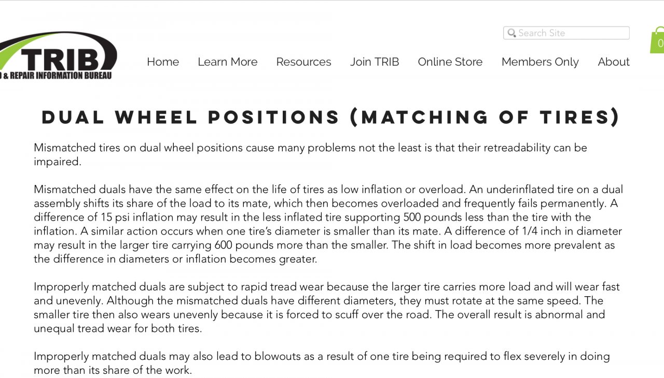Screen dimensions: 664x378
Task: Go to the Home menu item
Action: (163, 62)
